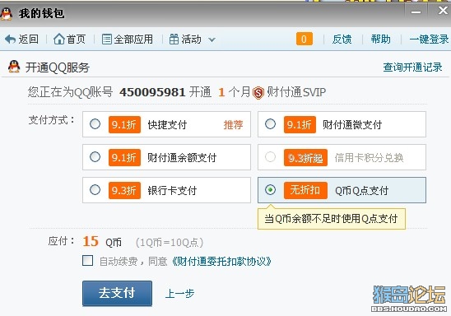The width and height of the screenshot is (451, 316).
Task: Select 银行卡支付 radio button
Action: pos(95,190)
